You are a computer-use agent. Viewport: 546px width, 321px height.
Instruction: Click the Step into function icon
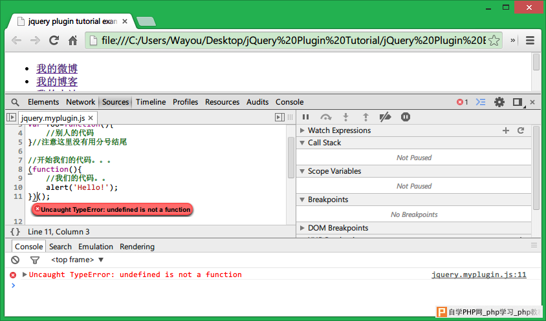click(345, 117)
